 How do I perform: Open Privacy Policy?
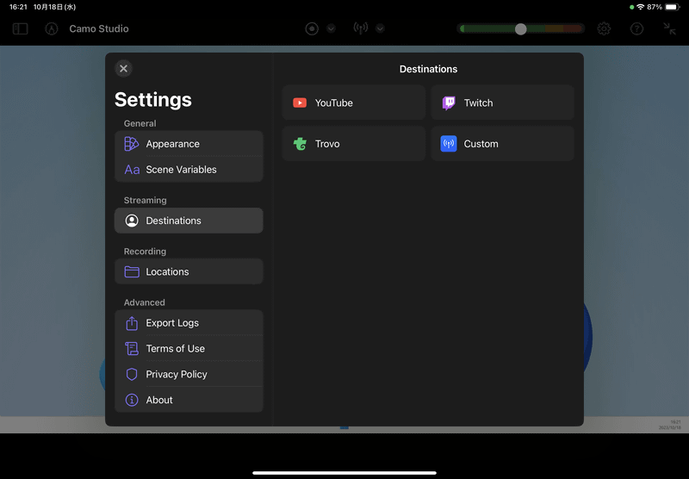coord(189,374)
